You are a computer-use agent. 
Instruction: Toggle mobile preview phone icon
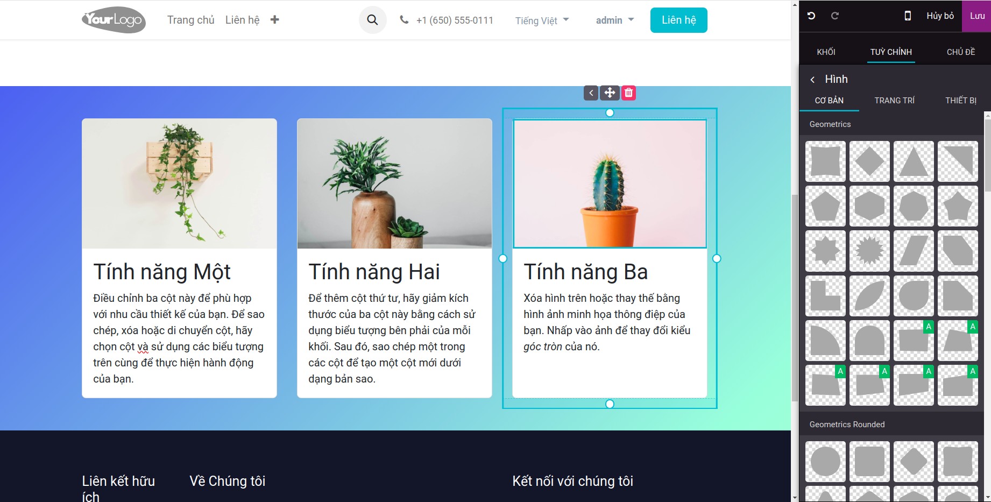point(908,16)
